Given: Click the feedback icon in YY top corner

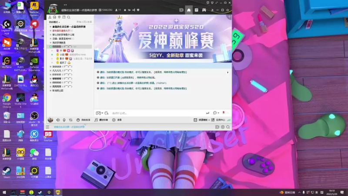Looking at the screenshot, I should point(208,3).
